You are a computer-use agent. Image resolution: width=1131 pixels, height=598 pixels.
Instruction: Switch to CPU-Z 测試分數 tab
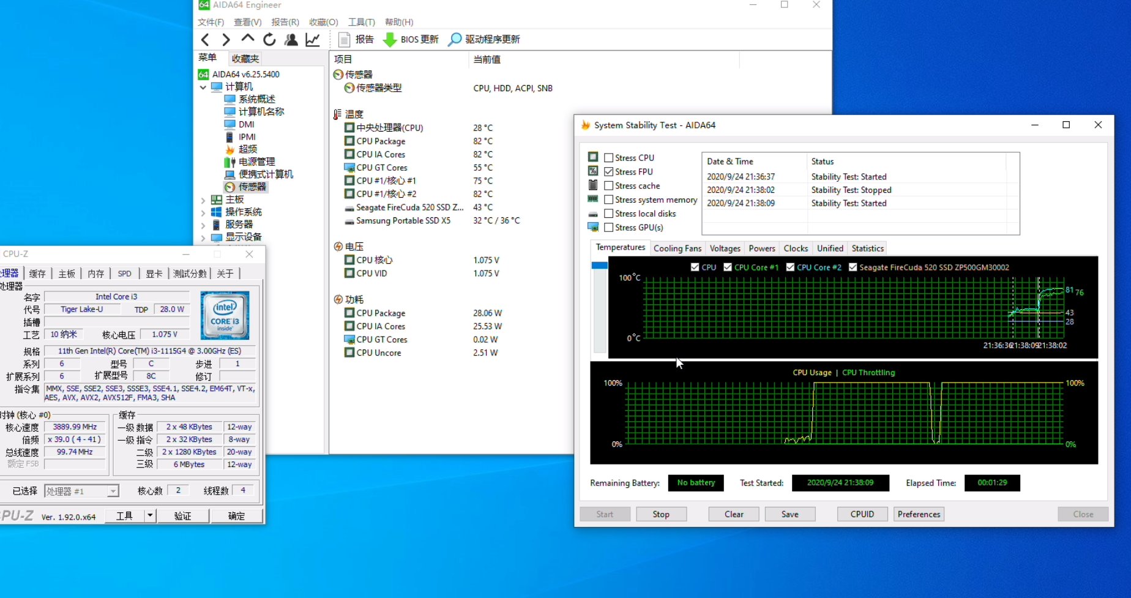[190, 274]
